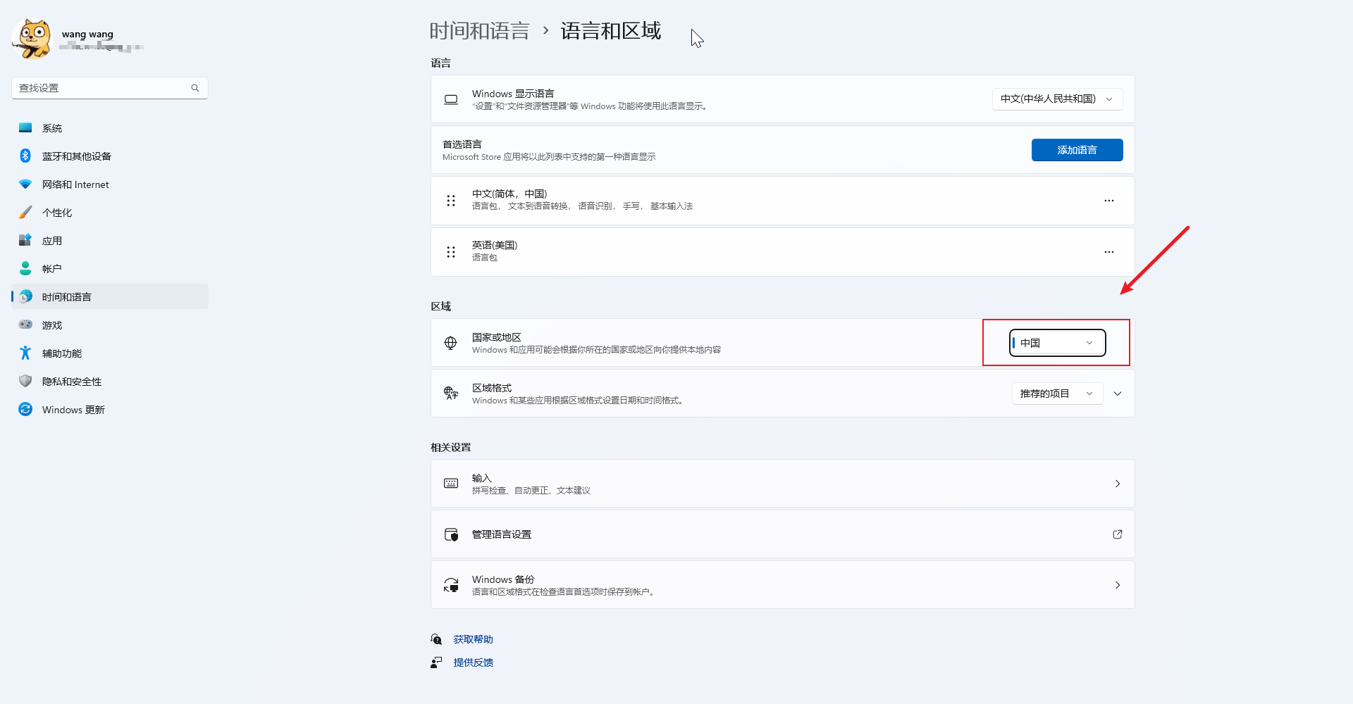Open the 区域格式 推荐的项目 dropdown
The image size is (1353, 704).
(1056, 394)
